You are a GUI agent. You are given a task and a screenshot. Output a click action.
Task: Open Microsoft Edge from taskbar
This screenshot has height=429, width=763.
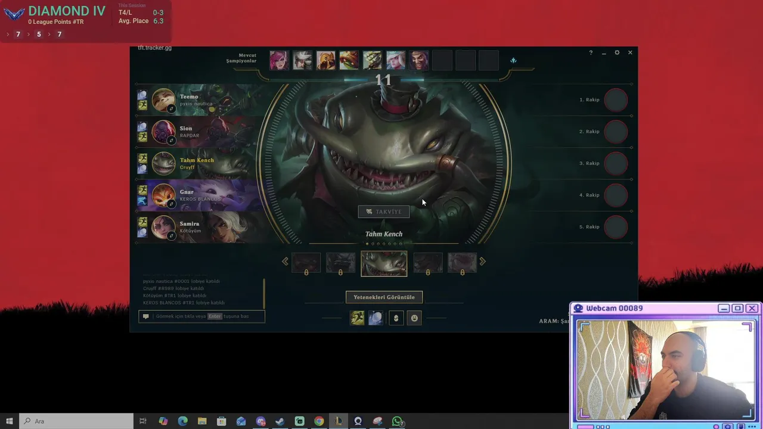click(x=183, y=421)
